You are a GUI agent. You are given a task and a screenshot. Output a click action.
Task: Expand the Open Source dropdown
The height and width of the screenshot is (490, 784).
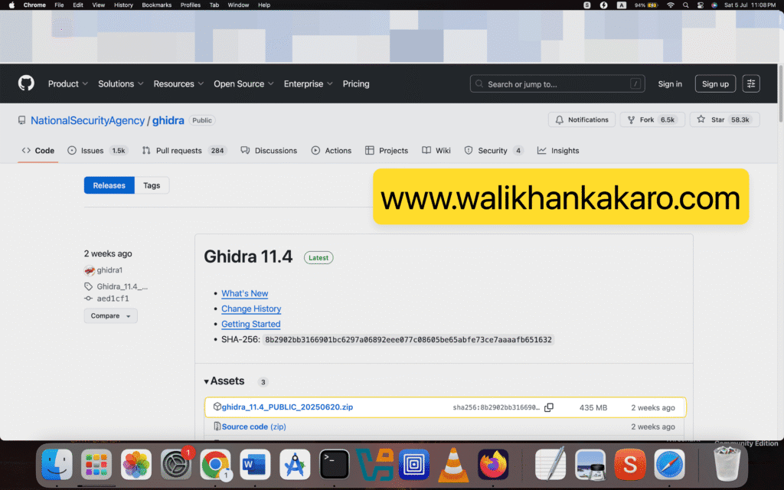coord(243,84)
